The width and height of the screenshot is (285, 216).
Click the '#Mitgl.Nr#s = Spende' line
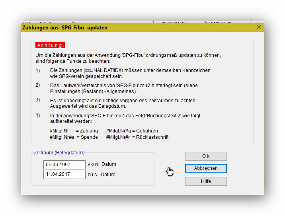click(x=74, y=137)
